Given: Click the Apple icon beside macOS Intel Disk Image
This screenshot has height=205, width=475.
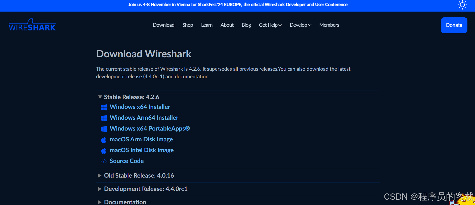Looking at the screenshot, I should [104, 151].
